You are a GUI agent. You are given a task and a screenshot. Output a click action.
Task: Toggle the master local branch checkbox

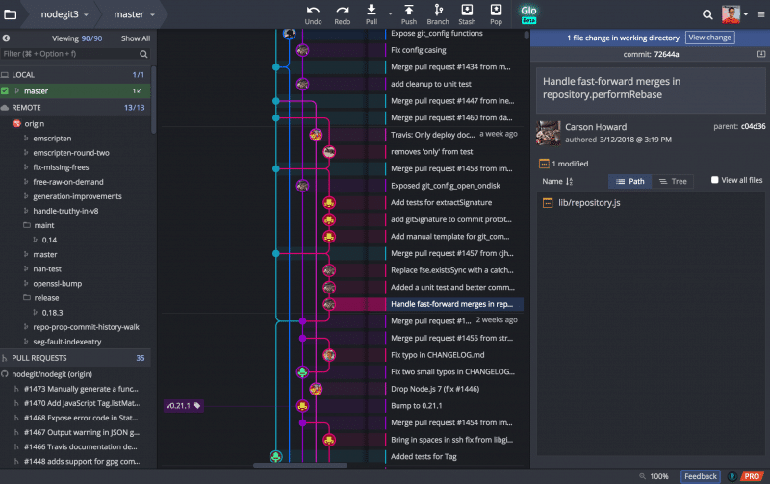[5, 90]
